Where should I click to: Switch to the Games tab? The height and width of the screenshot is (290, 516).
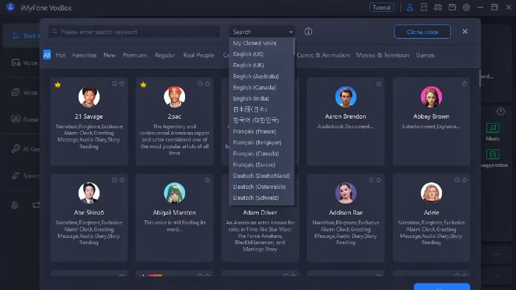pos(425,55)
